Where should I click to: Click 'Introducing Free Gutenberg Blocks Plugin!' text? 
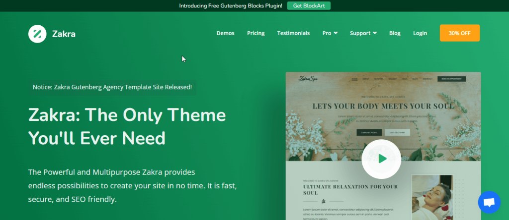(x=231, y=5)
